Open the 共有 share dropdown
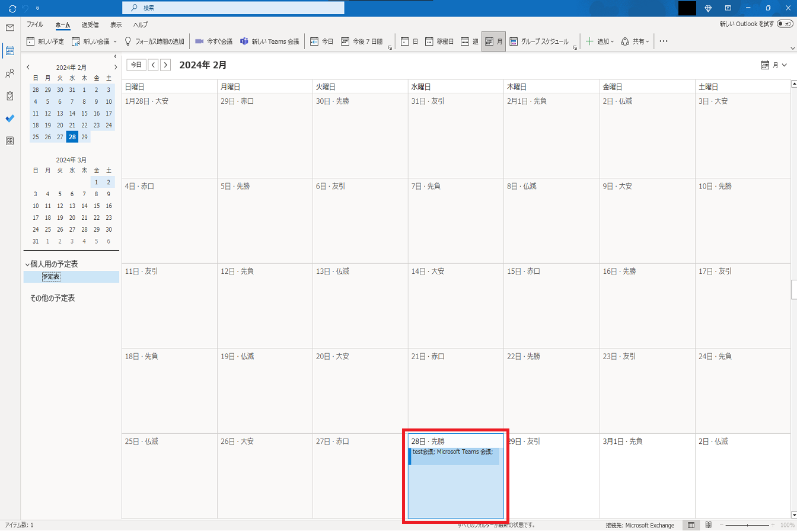 [x=635, y=41]
